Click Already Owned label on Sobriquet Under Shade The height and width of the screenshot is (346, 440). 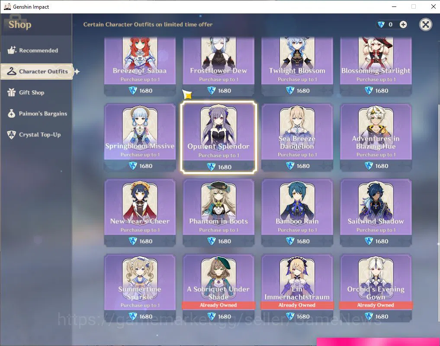click(x=218, y=305)
